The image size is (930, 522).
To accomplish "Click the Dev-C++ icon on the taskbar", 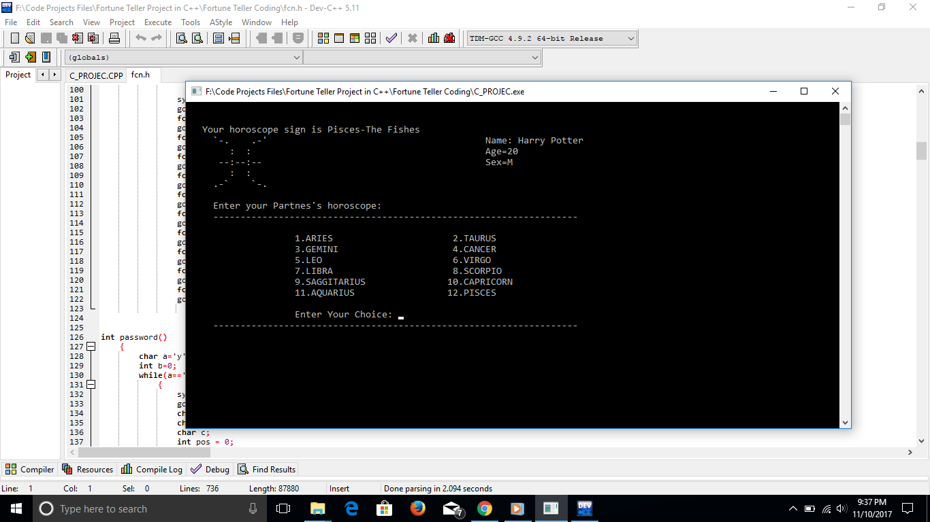I will click(583, 508).
